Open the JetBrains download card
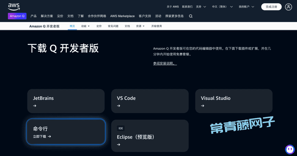The width and height of the screenshot is (297, 156). (66, 101)
